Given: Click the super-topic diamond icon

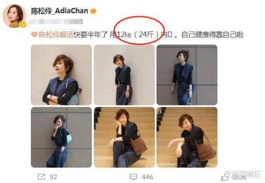Looking at the screenshot, I should (34, 34).
